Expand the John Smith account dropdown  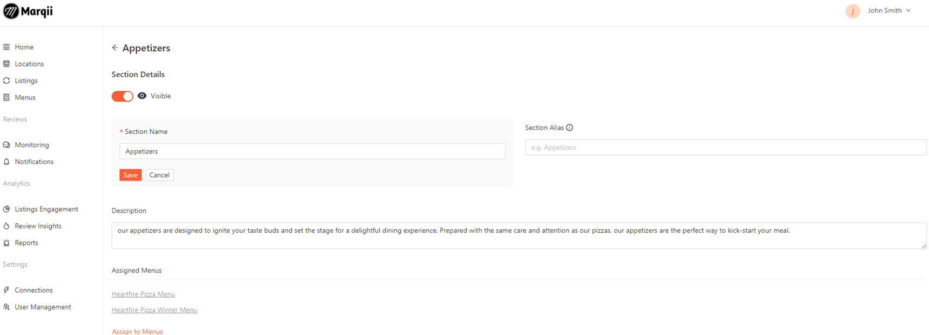(908, 10)
